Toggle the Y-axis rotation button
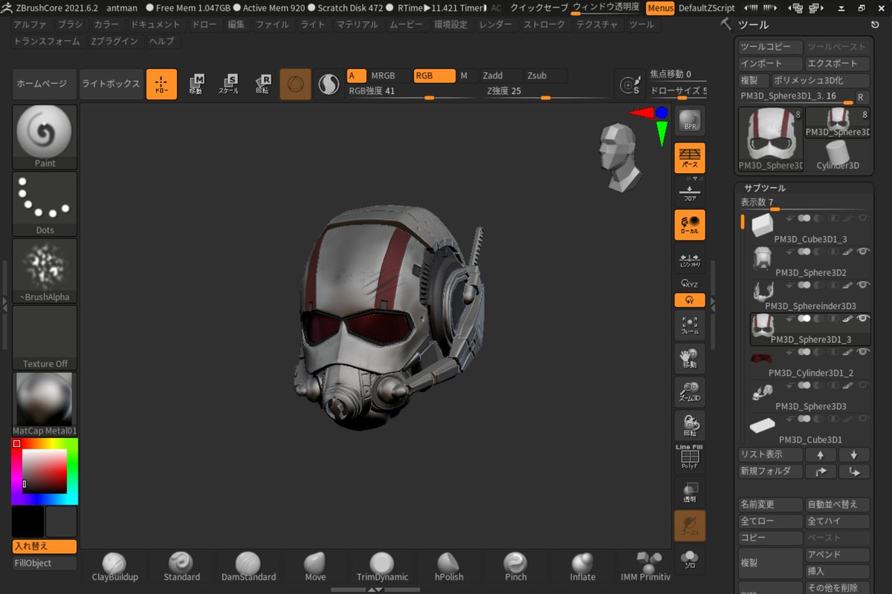Image resolution: width=892 pixels, height=594 pixels. click(689, 301)
